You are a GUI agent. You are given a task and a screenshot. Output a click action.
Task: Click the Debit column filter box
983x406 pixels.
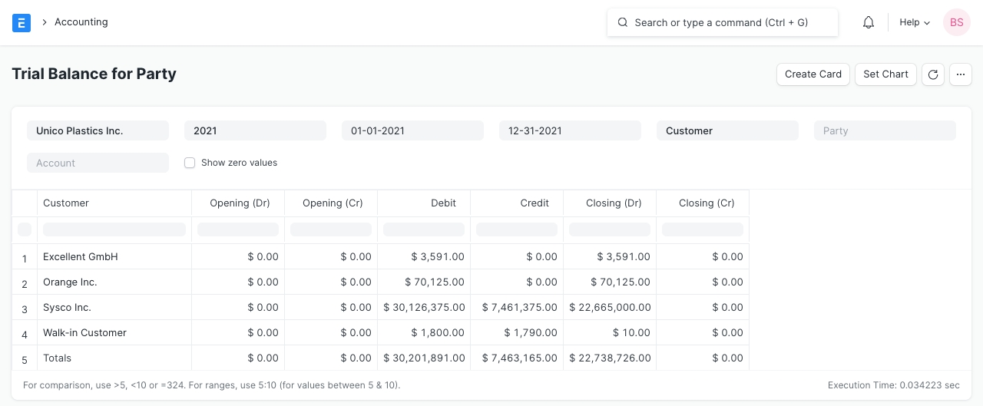(x=424, y=229)
